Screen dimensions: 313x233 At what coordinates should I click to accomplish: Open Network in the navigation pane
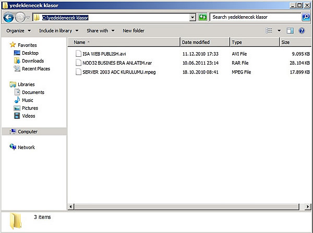[27, 148]
